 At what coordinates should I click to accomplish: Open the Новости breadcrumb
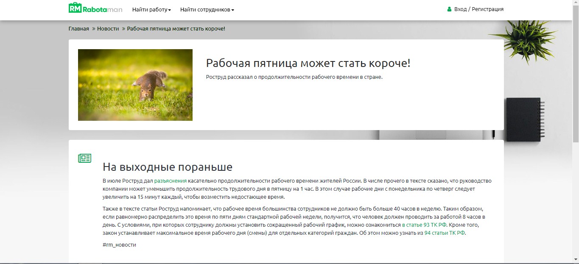108,28
